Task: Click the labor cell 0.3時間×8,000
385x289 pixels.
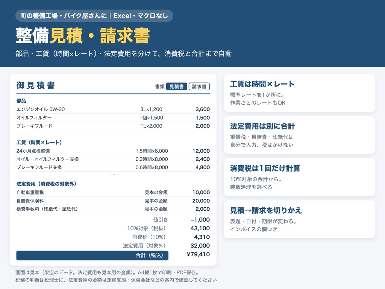Action: (152, 159)
